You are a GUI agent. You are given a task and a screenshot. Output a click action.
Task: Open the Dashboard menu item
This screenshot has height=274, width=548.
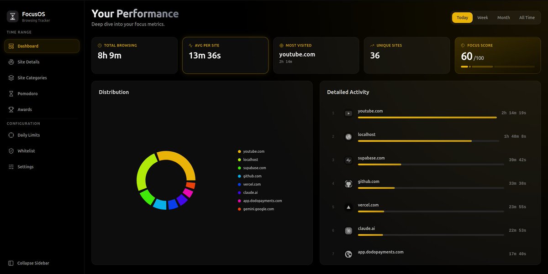click(x=42, y=46)
